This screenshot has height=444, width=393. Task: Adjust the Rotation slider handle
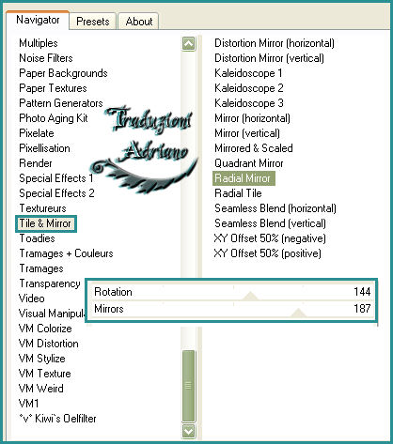click(250, 296)
